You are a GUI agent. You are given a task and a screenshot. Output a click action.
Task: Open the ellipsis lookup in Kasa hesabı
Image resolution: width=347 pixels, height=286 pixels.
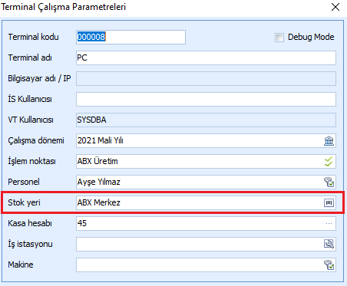point(329,224)
